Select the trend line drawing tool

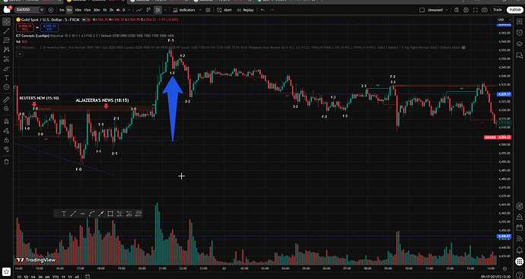(x=6, y=31)
